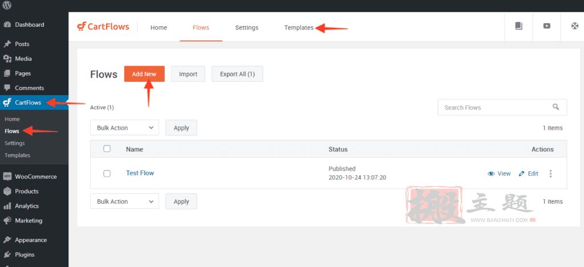The image size is (584, 267).
Task: Click the WooCommerce icon
Action: (7, 176)
